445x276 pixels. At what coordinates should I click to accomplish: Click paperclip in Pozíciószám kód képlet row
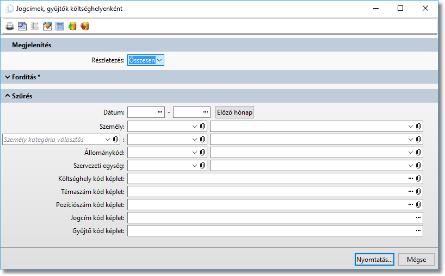[418, 205]
